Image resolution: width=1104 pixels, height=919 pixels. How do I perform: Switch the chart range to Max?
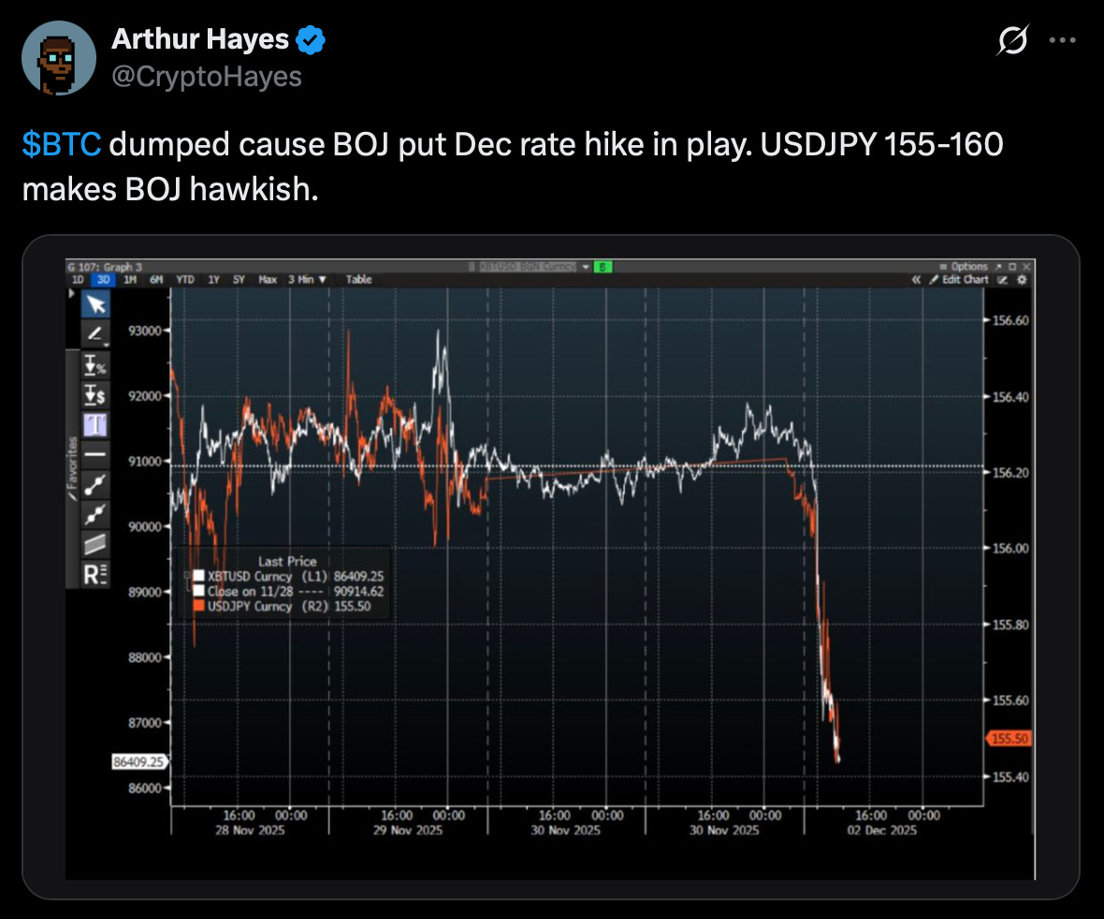(x=268, y=280)
